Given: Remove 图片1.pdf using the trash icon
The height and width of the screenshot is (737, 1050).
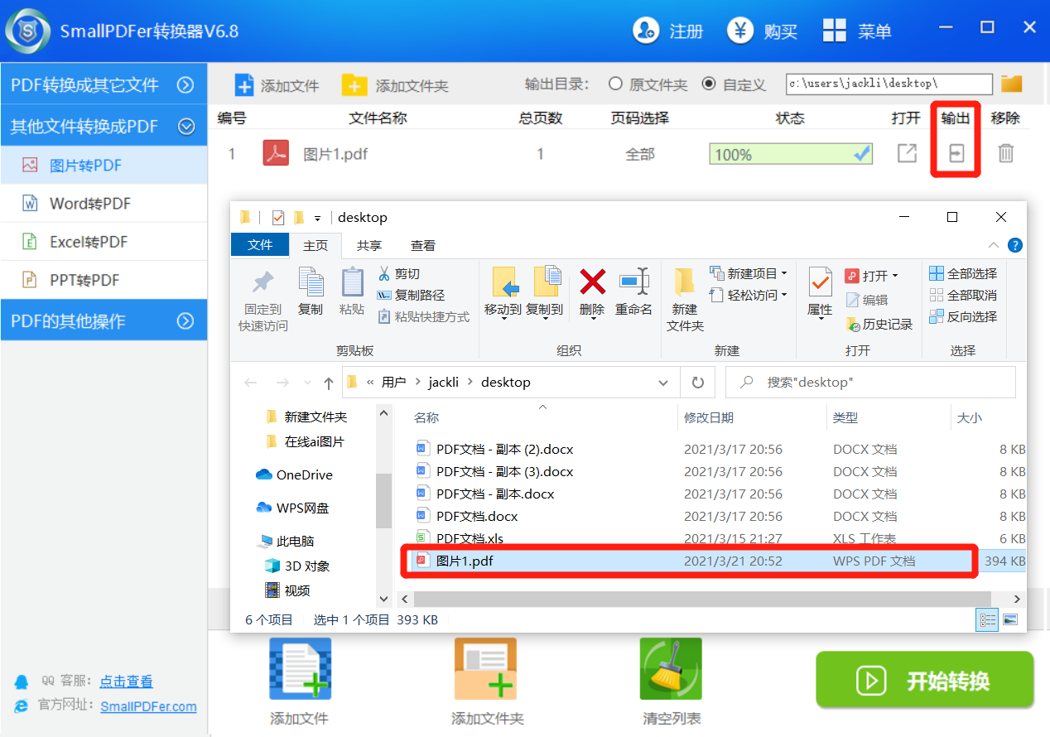Looking at the screenshot, I should (1005, 153).
